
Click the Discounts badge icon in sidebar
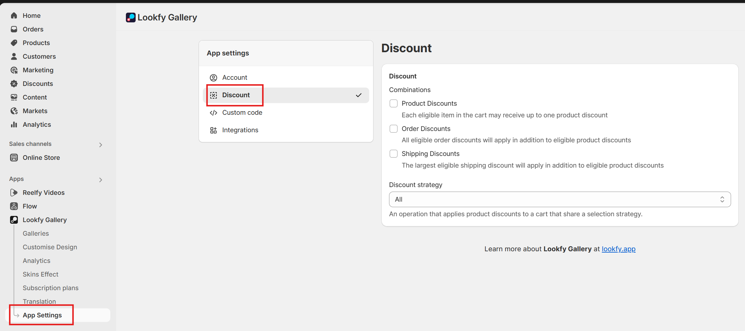click(14, 84)
